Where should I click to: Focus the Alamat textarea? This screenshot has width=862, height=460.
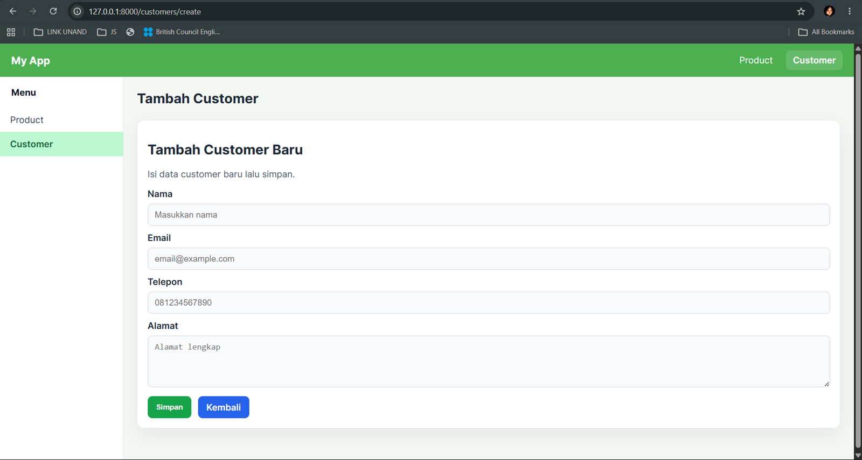[489, 362]
